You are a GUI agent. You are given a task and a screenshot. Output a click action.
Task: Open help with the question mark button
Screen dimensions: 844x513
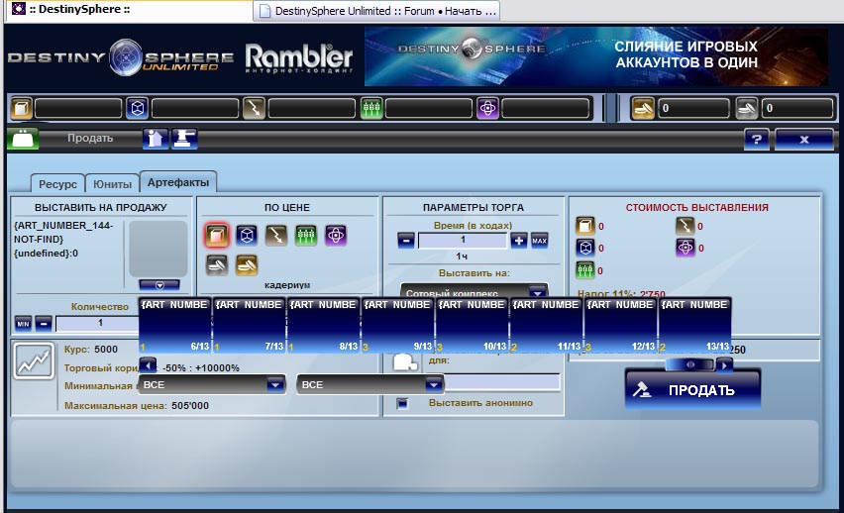coord(757,140)
